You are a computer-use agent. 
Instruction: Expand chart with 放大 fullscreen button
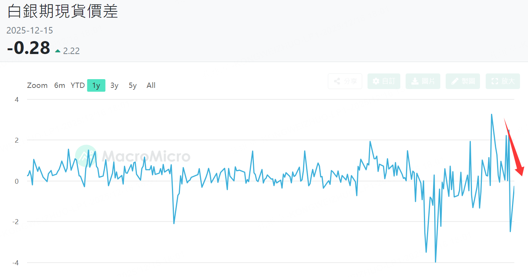point(502,81)
